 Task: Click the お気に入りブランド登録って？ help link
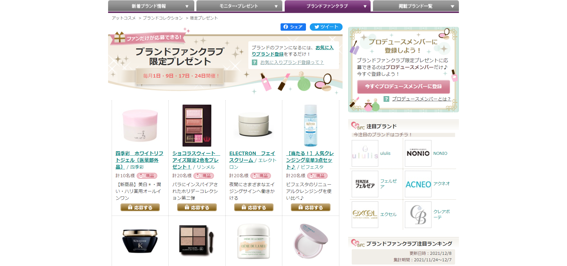point(292,62)
